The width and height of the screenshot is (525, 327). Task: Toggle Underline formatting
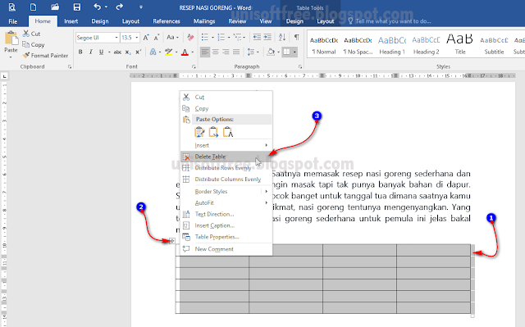click(x=101, y=52)
